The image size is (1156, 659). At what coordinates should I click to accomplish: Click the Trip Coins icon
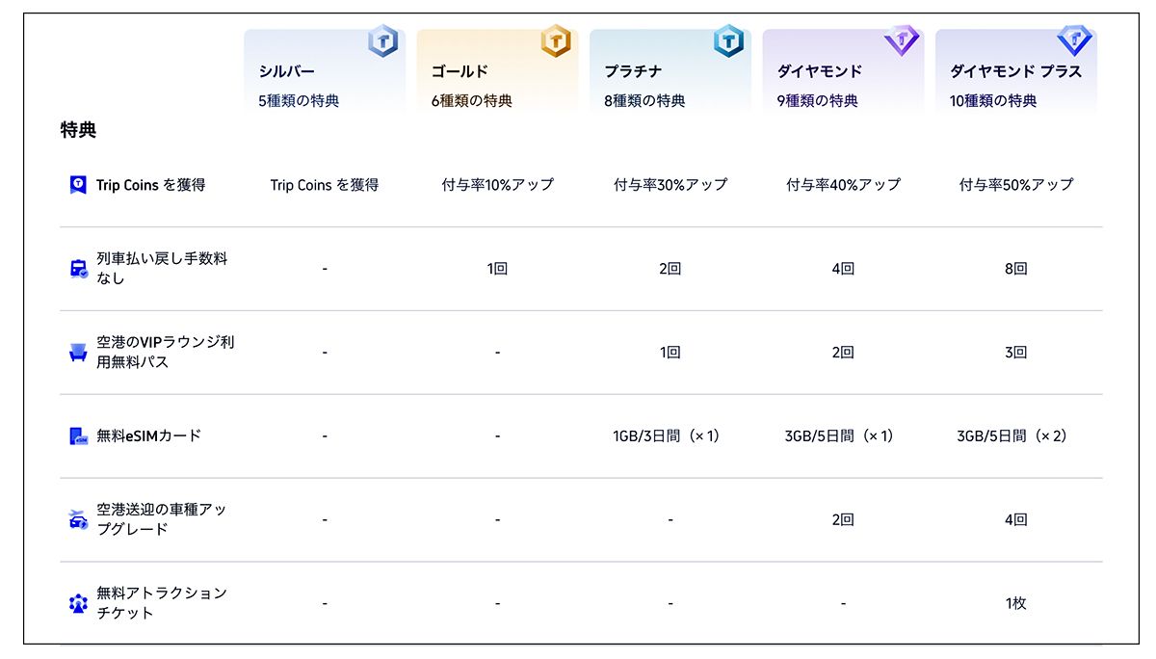tap(78, 185)
